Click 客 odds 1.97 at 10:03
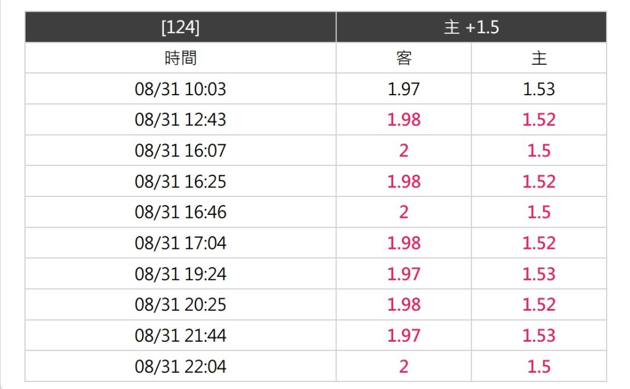Screen dimensions: 630x389 404,89
